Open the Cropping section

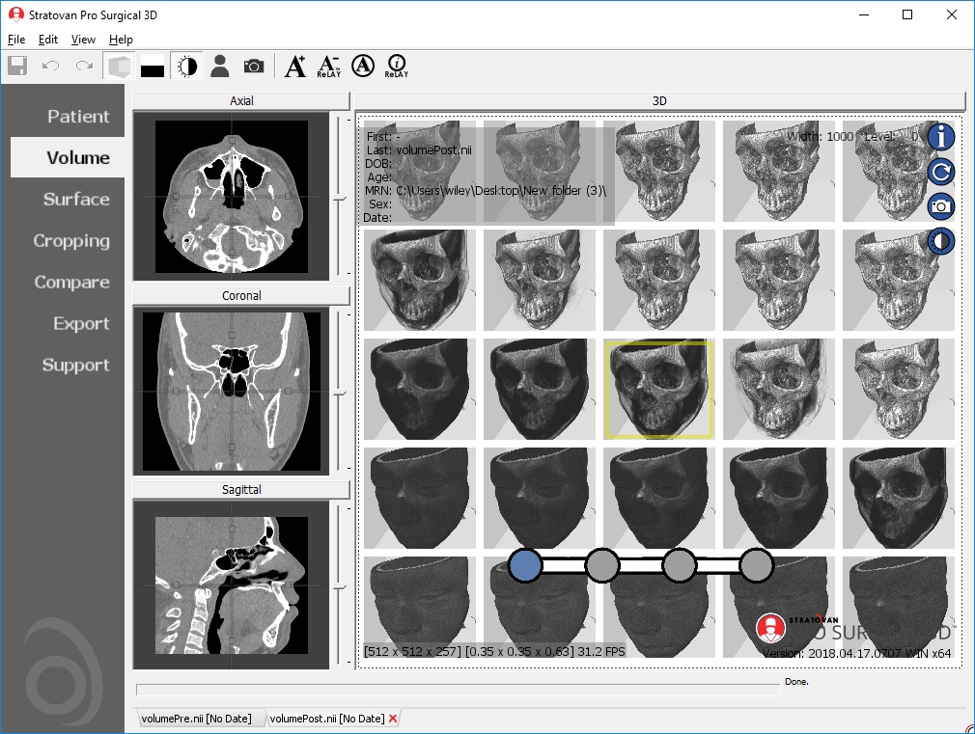tap(71, 240)
